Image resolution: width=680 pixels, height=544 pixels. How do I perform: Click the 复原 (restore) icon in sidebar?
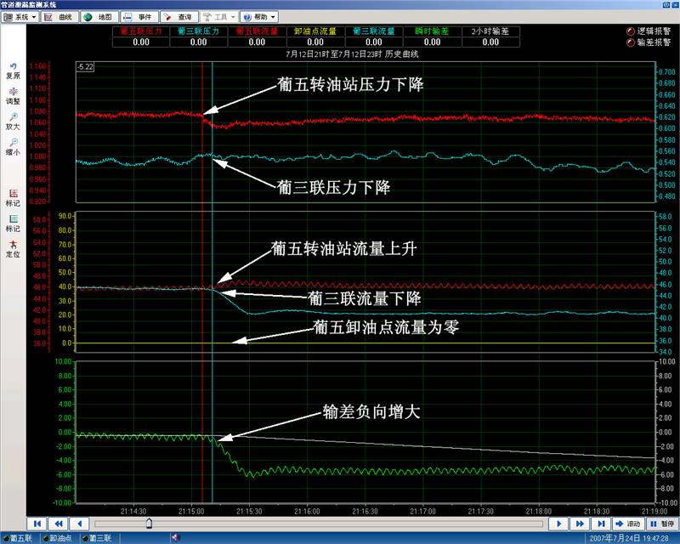coord(13,69)
